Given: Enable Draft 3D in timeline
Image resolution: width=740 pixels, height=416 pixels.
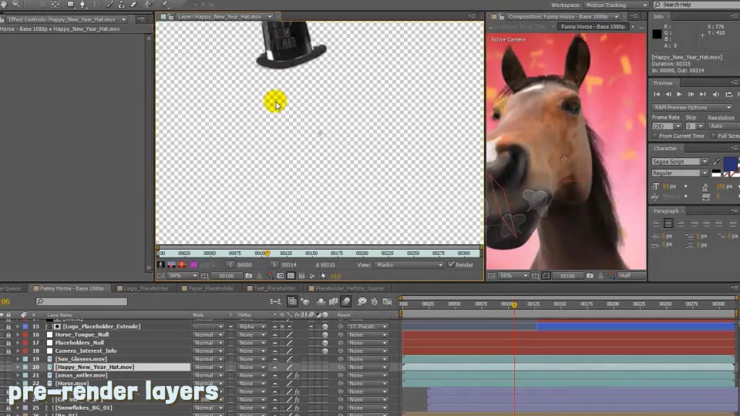Looking at the screenshot, I should [305, 301].
